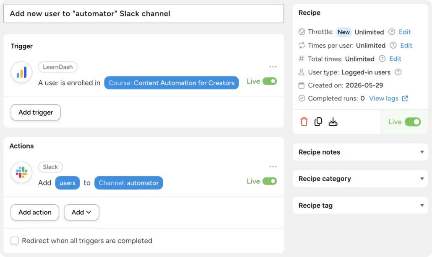Edit the Throttle setting

click(404, 32)
